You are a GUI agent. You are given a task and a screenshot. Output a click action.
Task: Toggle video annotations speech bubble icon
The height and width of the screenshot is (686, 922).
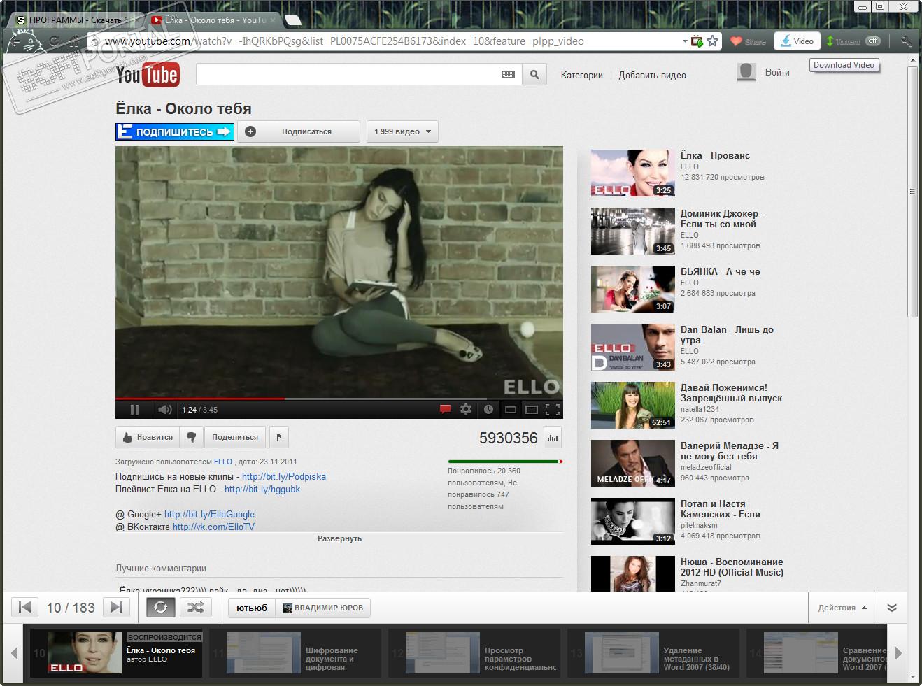coord(445,410)
